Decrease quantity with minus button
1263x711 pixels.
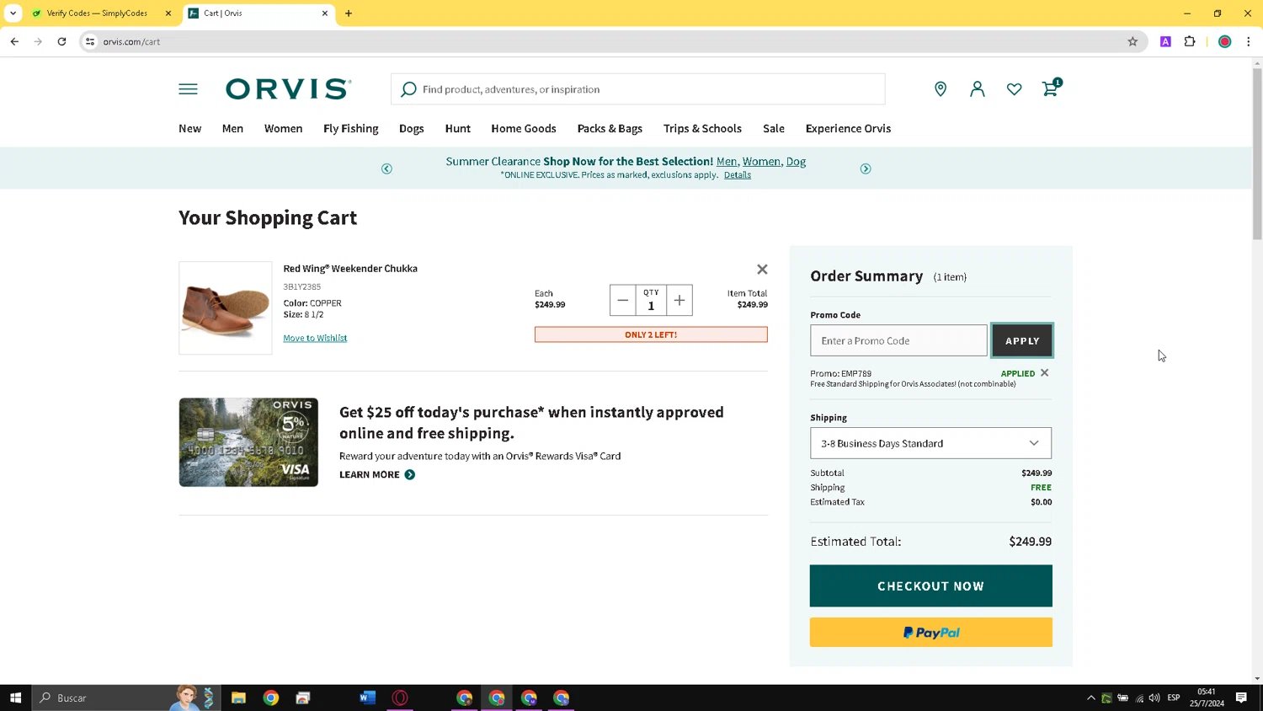[622, 300]
